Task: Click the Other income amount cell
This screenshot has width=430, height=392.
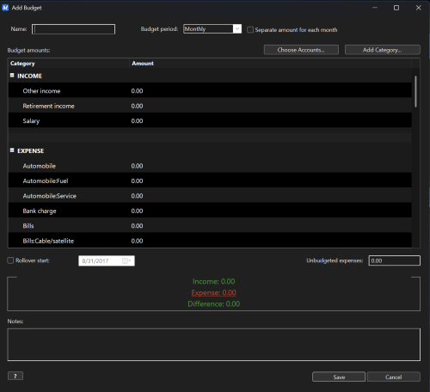Action: point(137,91)
